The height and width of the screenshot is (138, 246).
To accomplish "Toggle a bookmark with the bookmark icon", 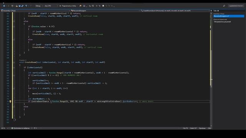I will [x=103, y=6].
